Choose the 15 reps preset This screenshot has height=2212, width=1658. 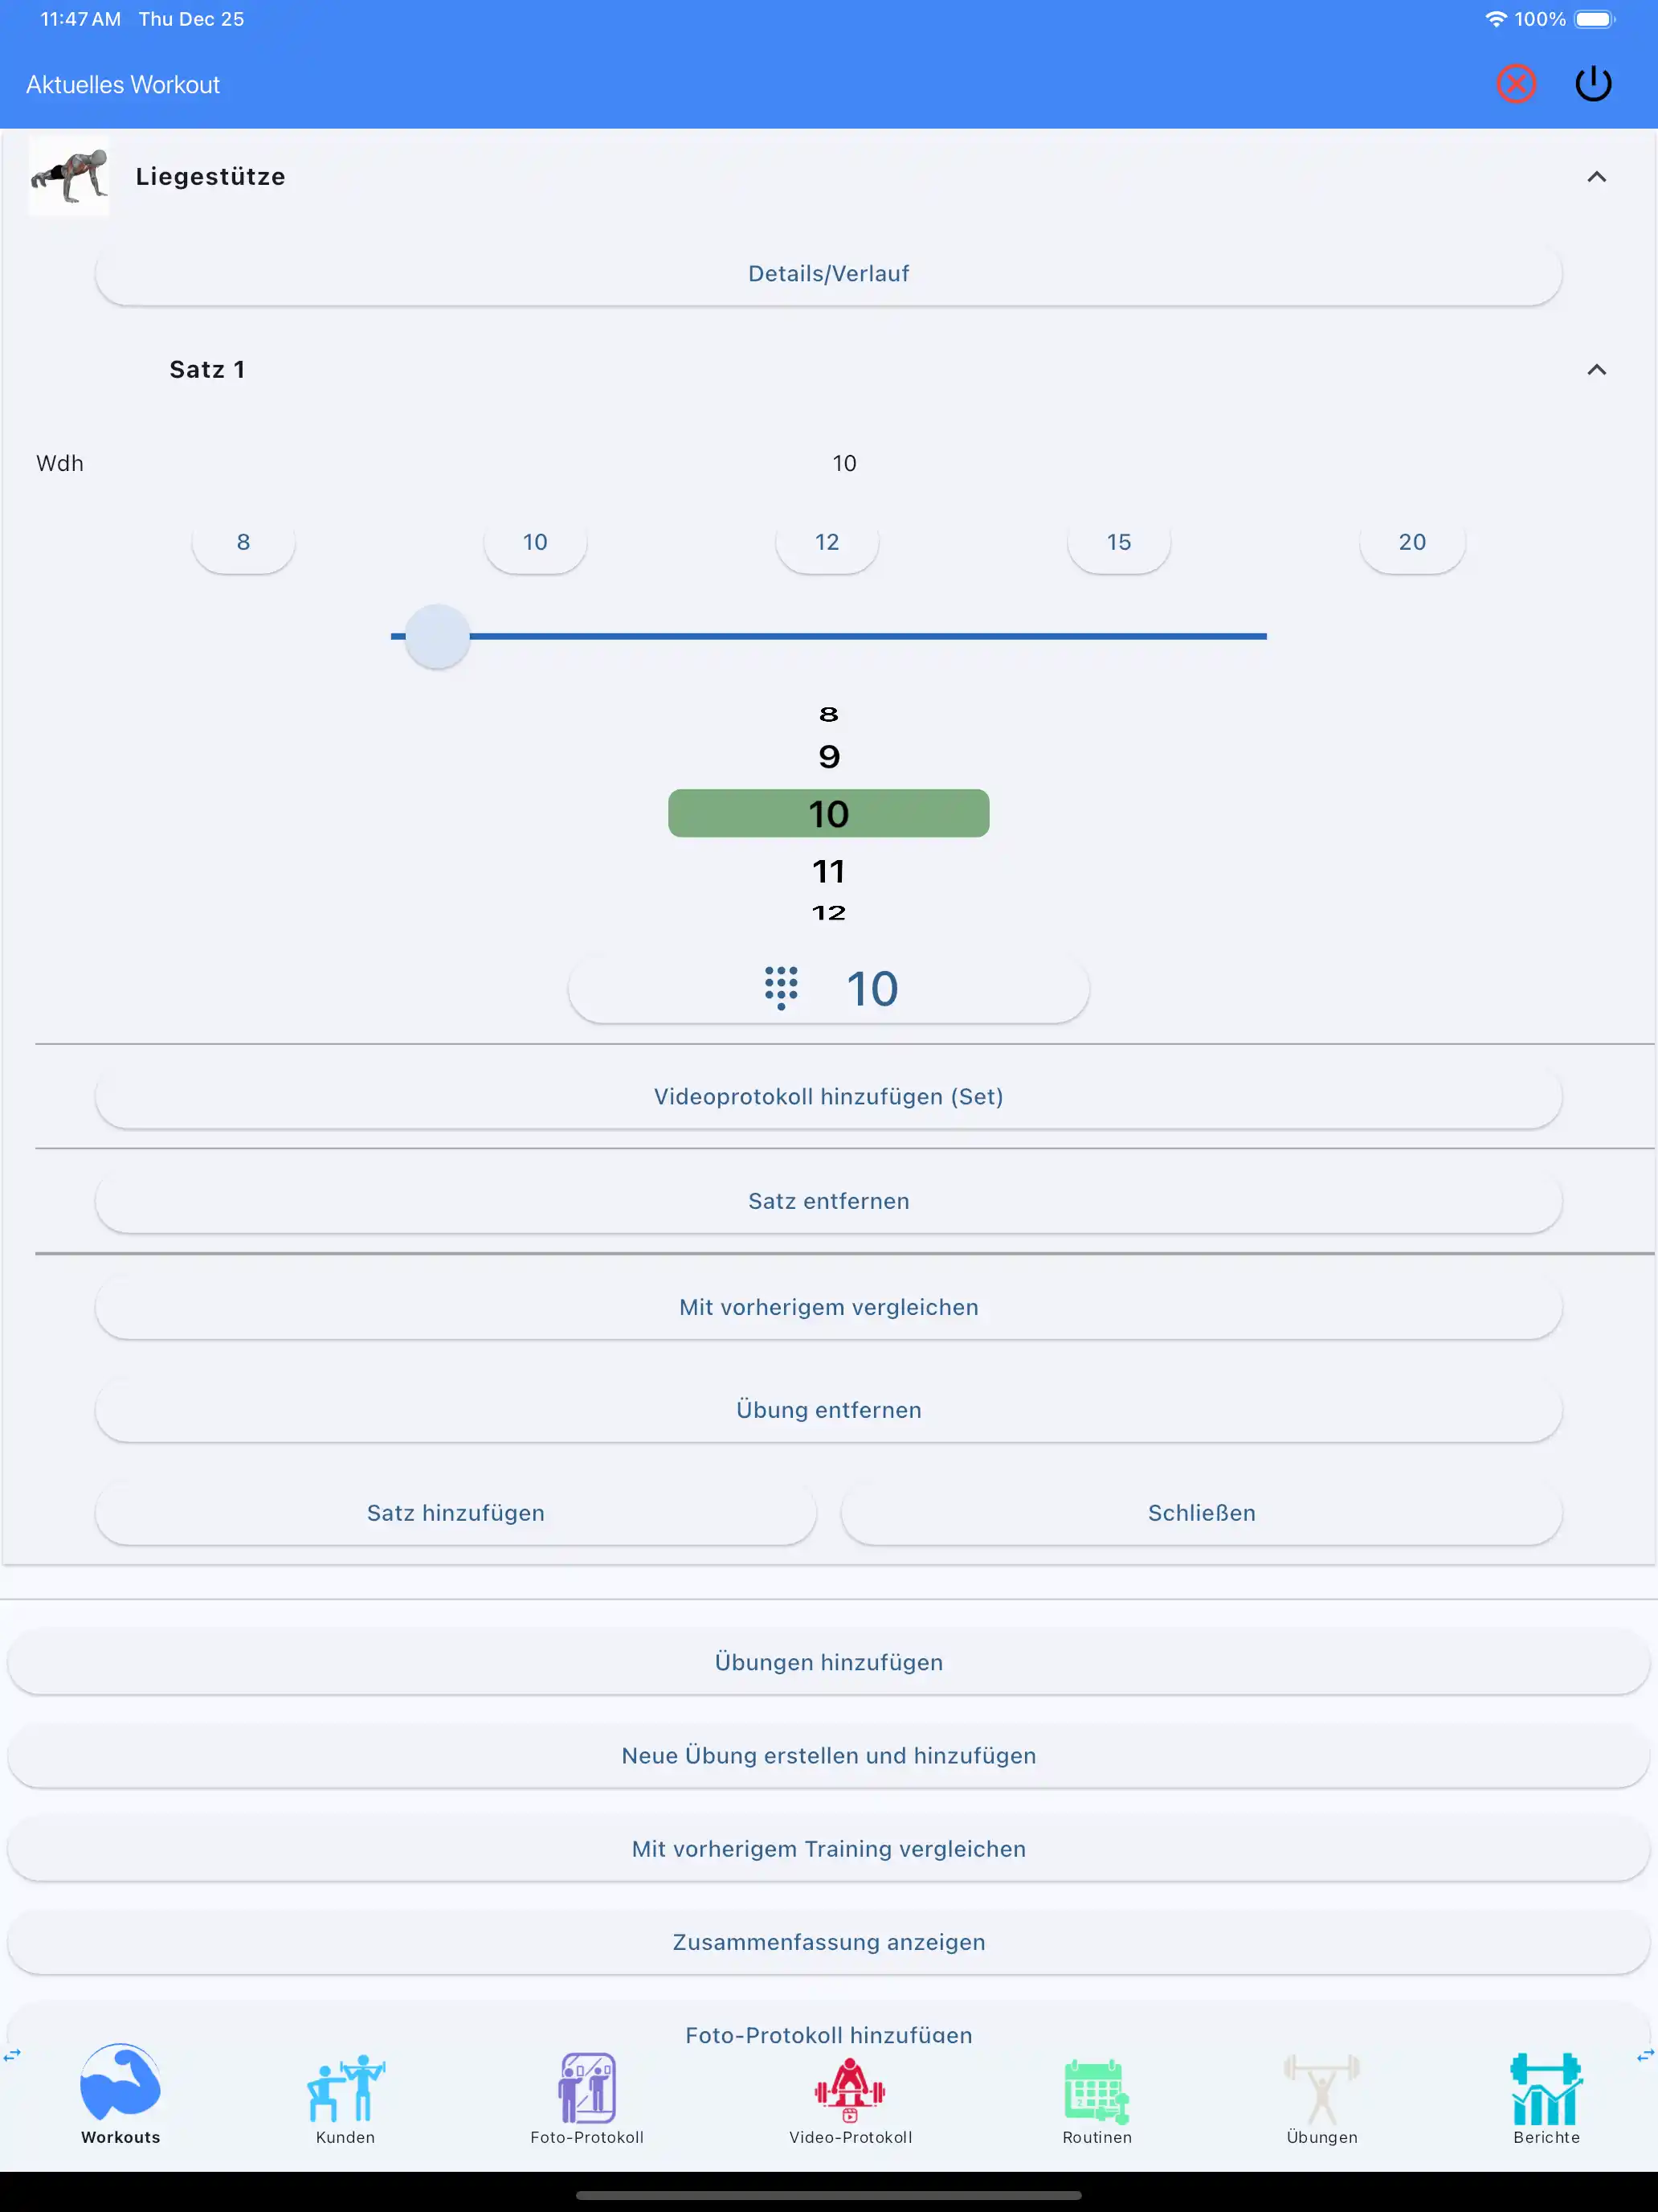[1118, 542]
